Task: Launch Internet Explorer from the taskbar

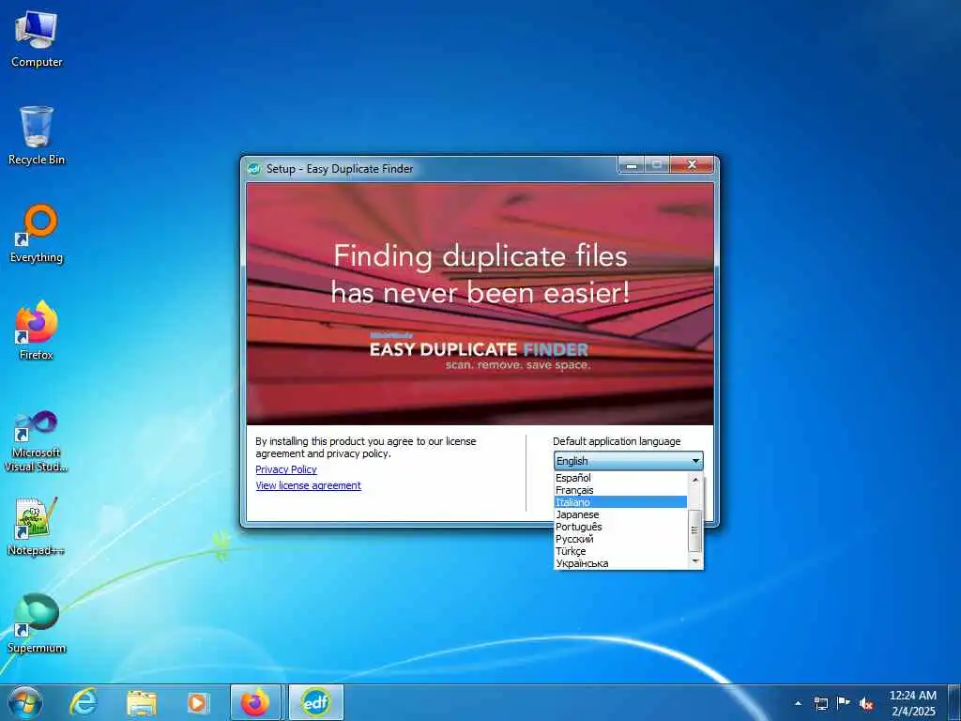Action: [x=84, y=702]
